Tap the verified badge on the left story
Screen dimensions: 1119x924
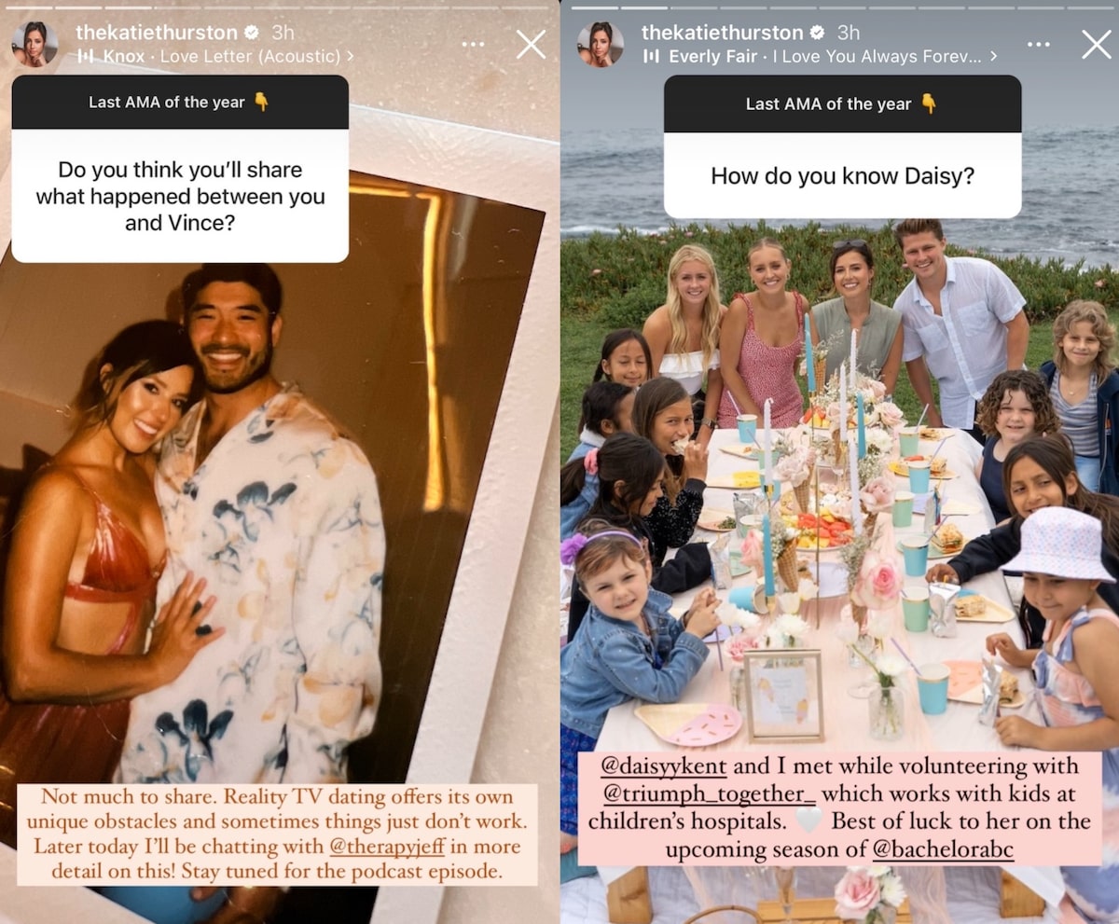(252, 33)
